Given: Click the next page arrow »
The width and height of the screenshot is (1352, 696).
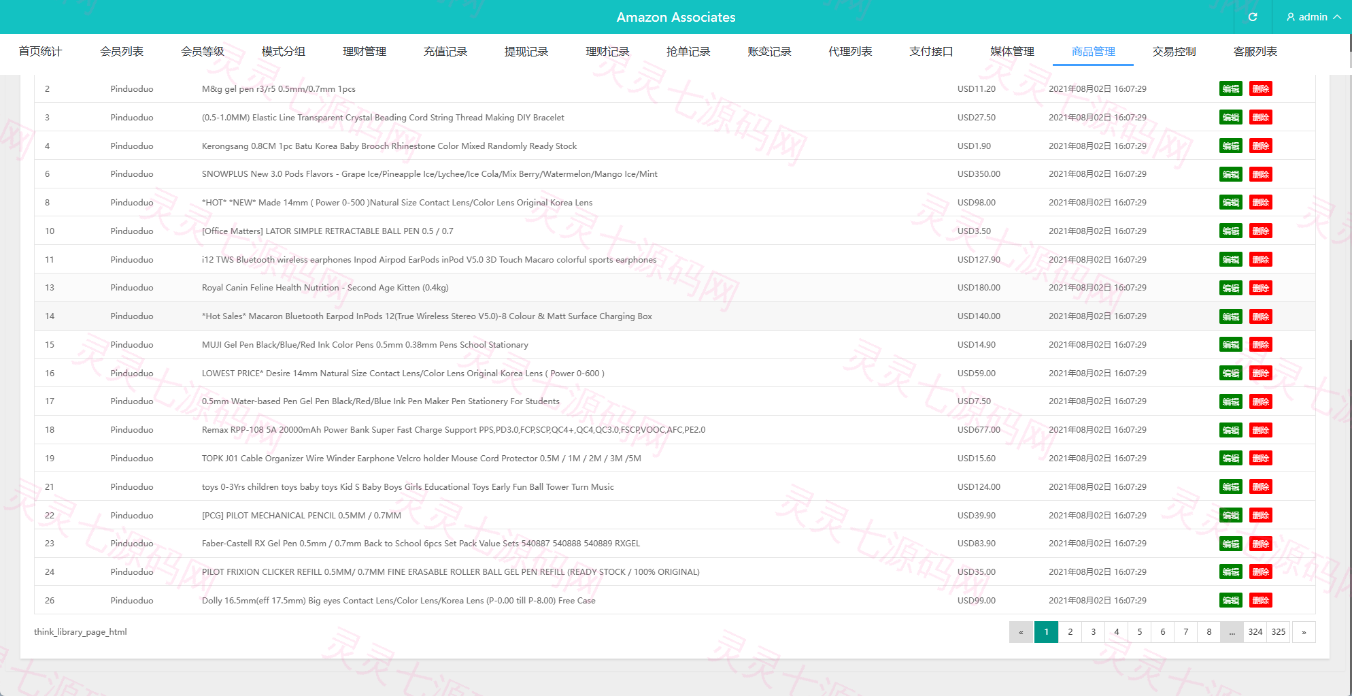Looking at the screenshot, I should point(1304,632).
